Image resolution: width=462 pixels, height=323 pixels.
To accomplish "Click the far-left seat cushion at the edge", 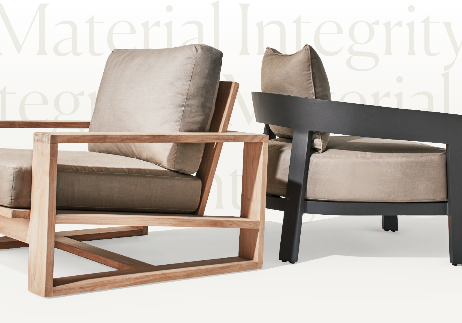I will pyautogui.click(x=14, y=176).
